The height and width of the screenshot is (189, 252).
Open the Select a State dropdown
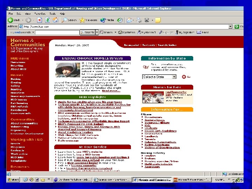[159, 77]
